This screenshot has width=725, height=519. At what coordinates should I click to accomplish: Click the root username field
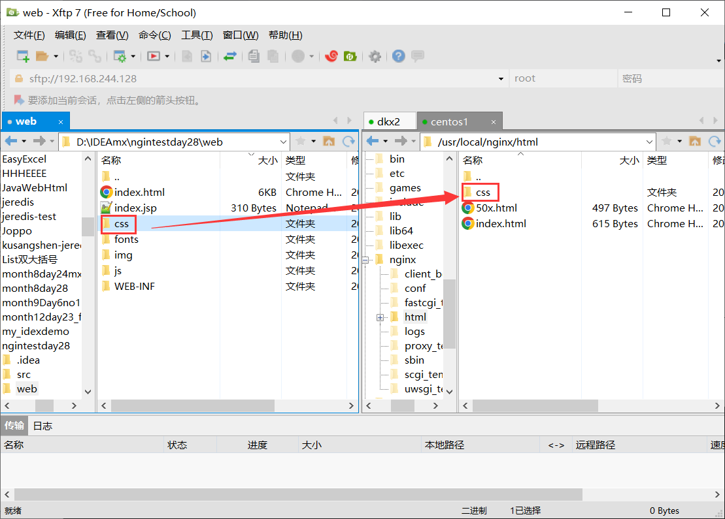(563, 78)
